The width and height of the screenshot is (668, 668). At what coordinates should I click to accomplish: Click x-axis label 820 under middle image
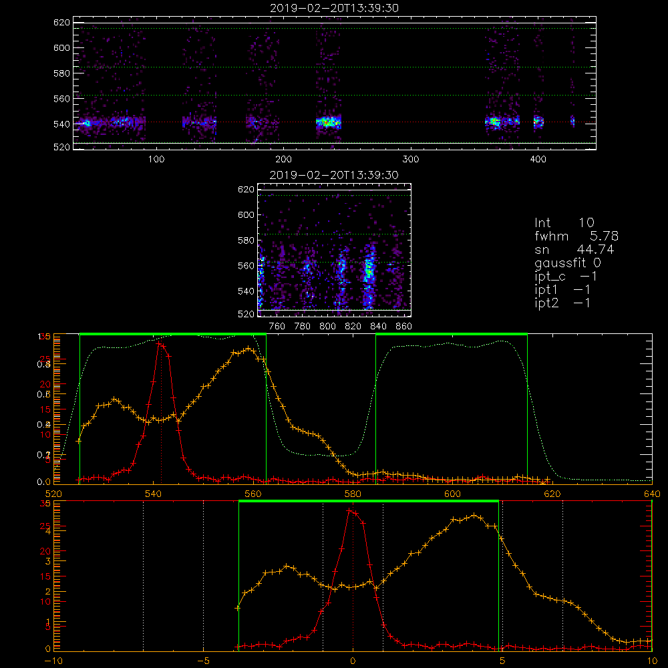(353, 327)
